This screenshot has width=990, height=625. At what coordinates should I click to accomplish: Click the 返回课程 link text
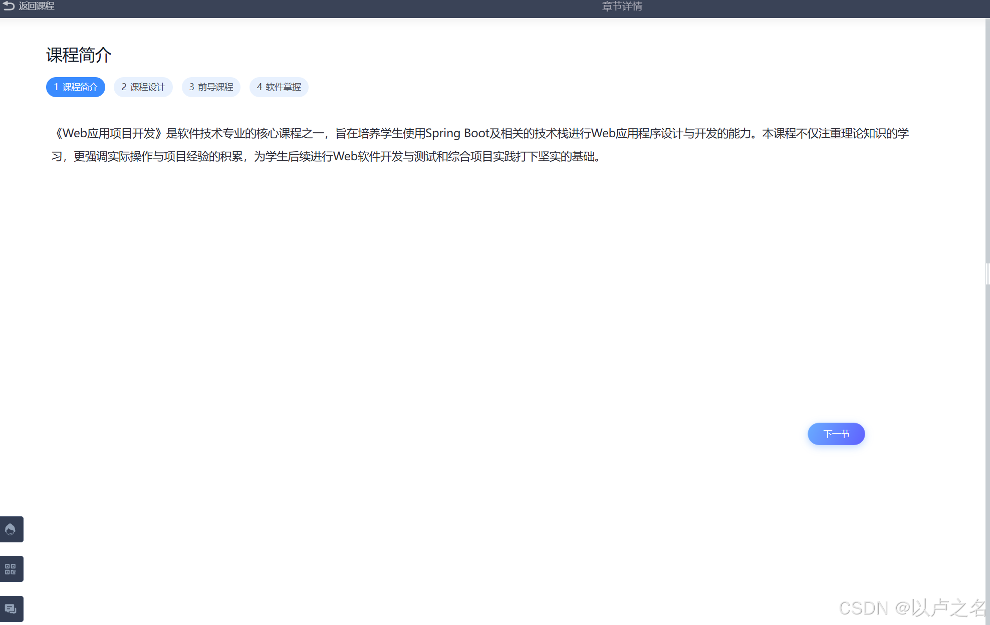click(37, 6)
